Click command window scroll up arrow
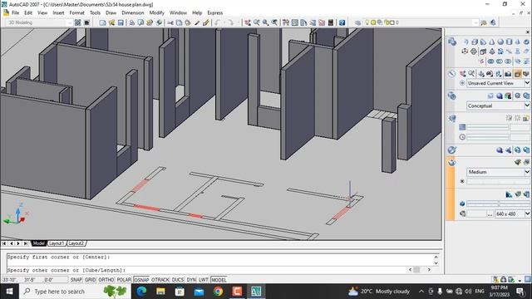The height and width of the screenshot is (299, 532). 436,257
